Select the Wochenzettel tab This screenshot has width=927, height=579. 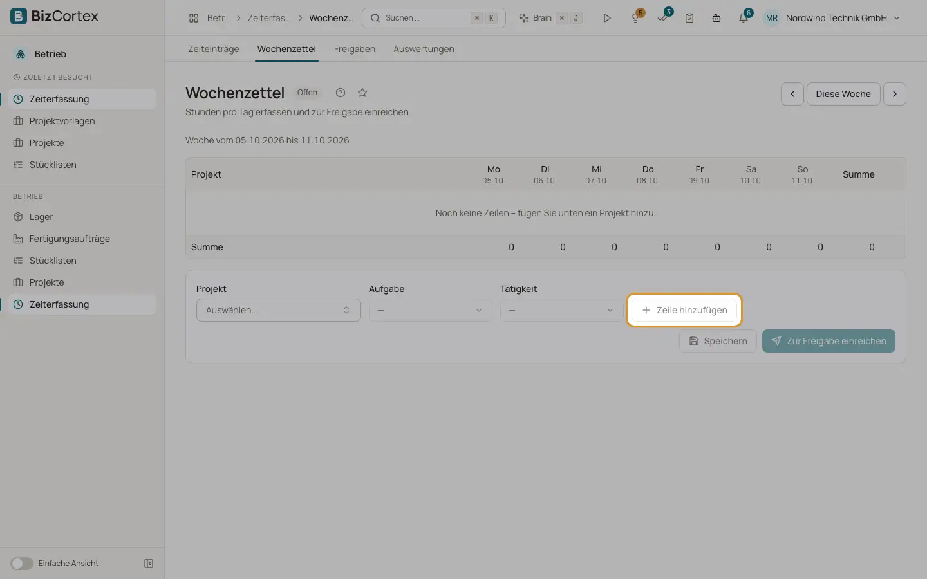coord(286,49)
